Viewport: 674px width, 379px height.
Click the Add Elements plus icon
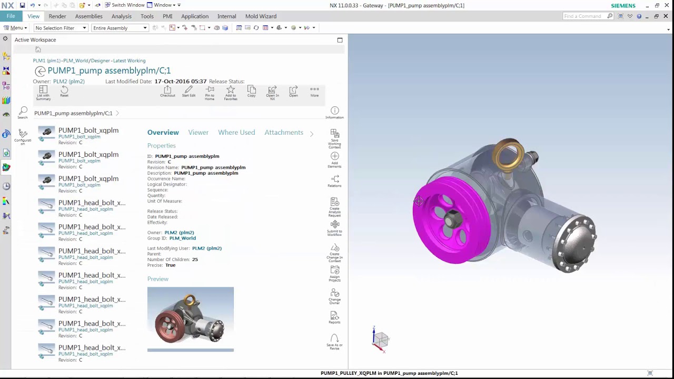click(x=334, y=160)
